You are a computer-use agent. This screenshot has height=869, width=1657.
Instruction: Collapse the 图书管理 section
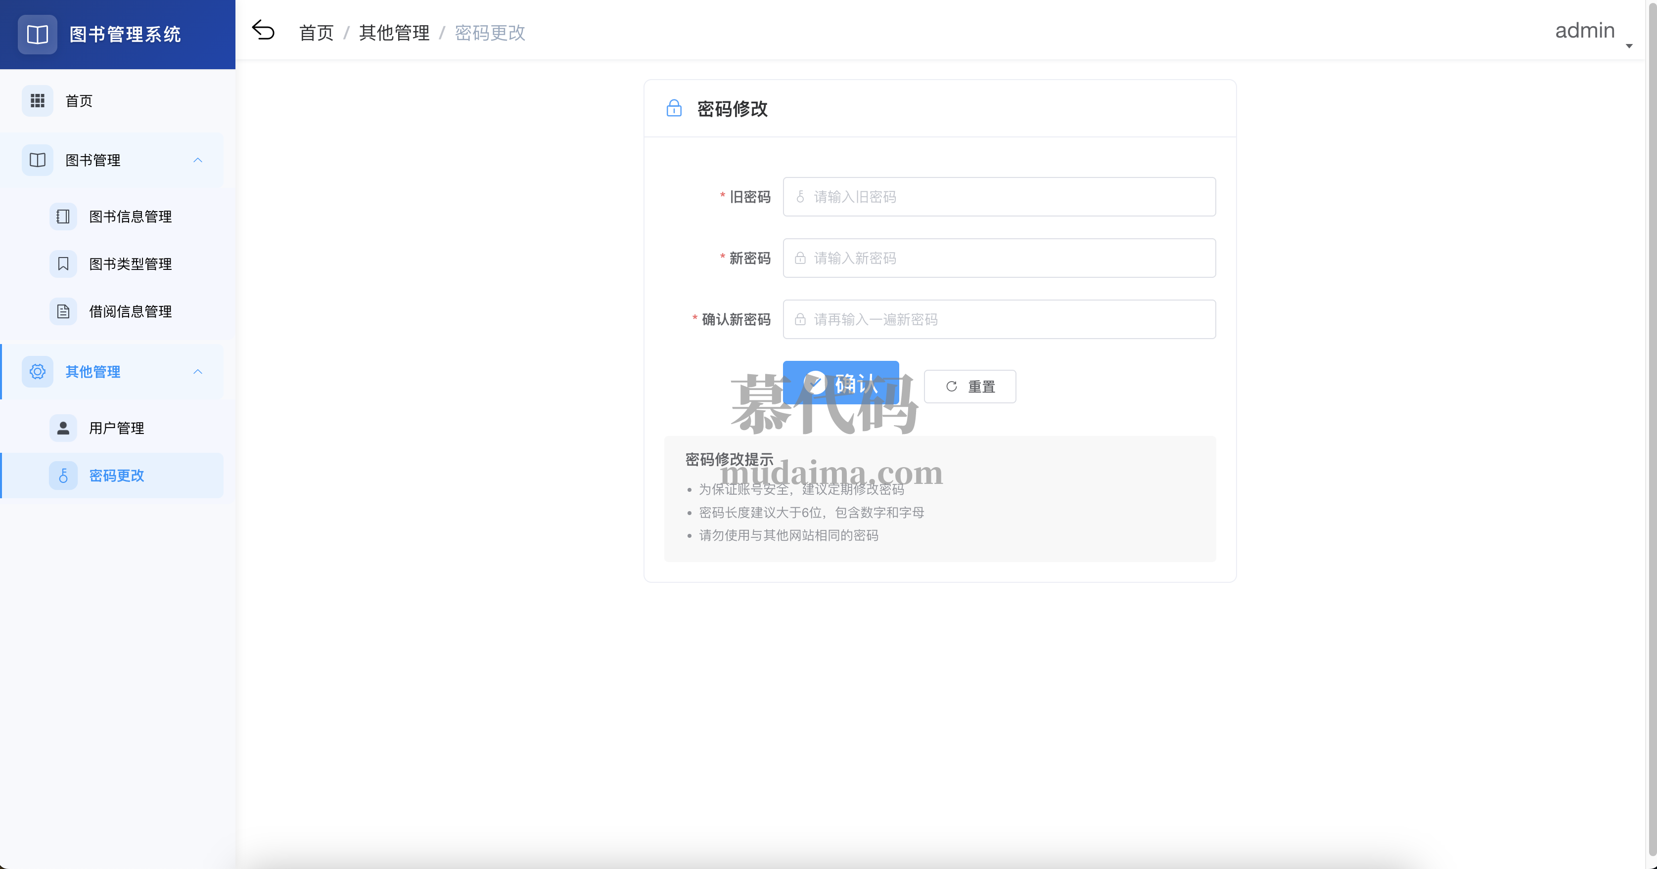pyautogui.click(x=197, y=160)
